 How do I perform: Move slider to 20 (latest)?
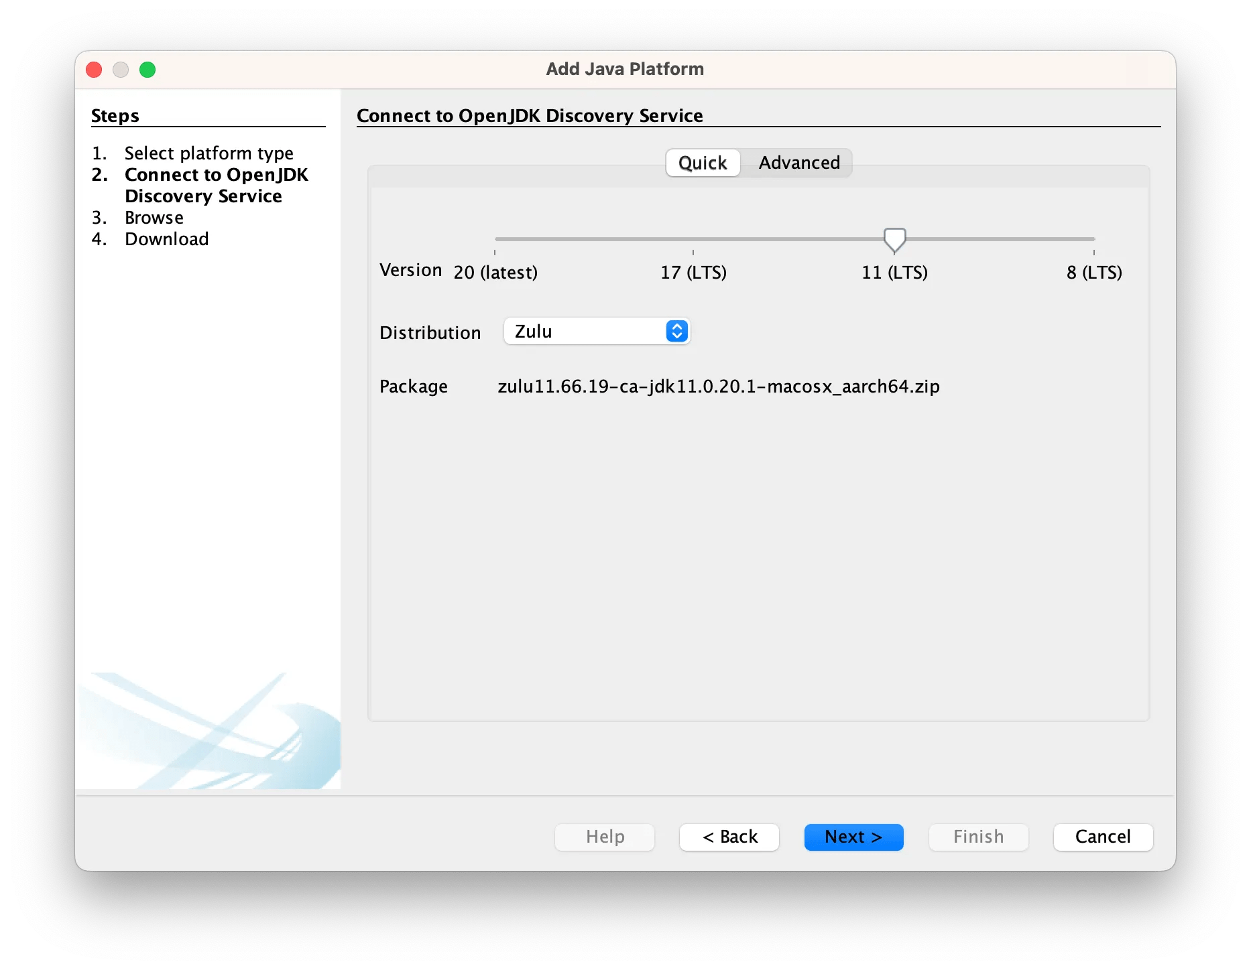tap(495, 239)
